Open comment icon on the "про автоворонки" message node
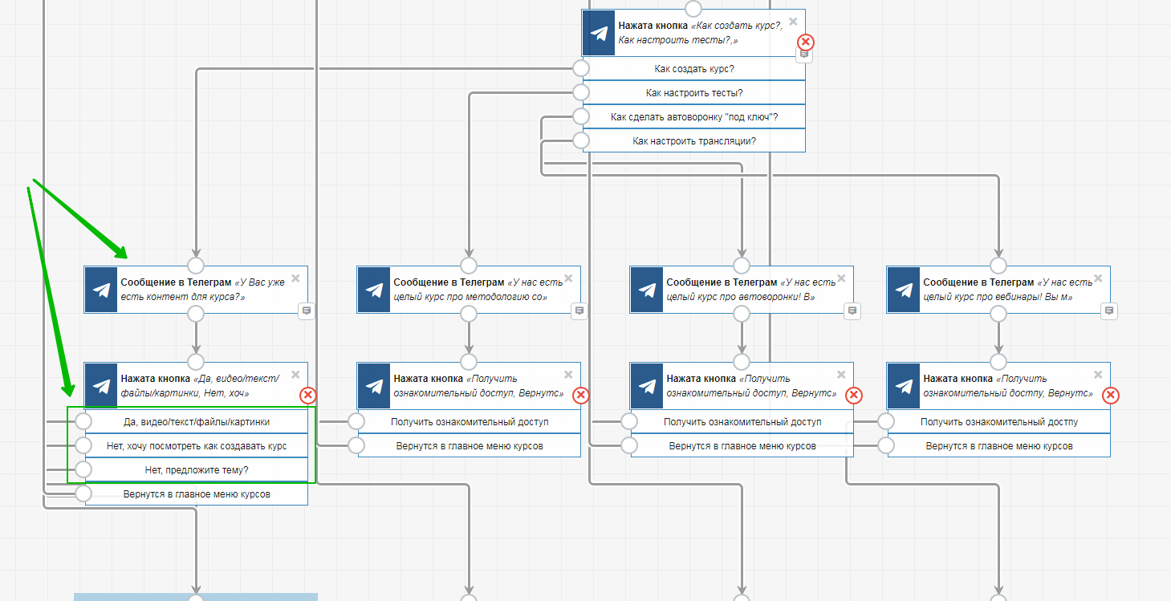The width and height of the screenshot is (1171, 601). (852, 311)
